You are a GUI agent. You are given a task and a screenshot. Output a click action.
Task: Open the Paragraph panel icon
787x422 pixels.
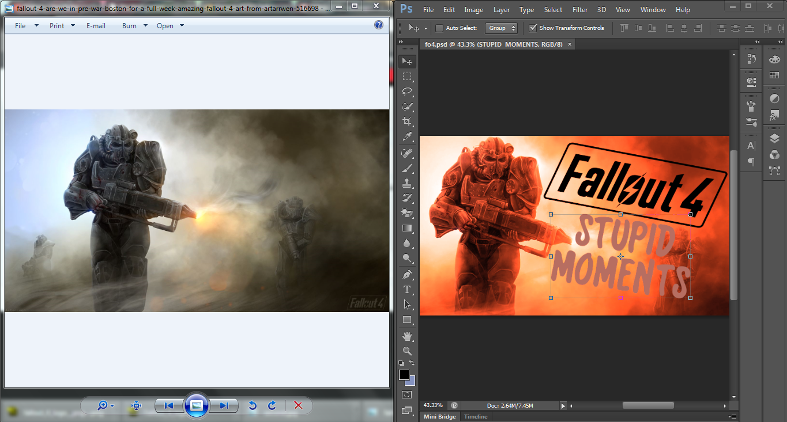click(751, 162)
